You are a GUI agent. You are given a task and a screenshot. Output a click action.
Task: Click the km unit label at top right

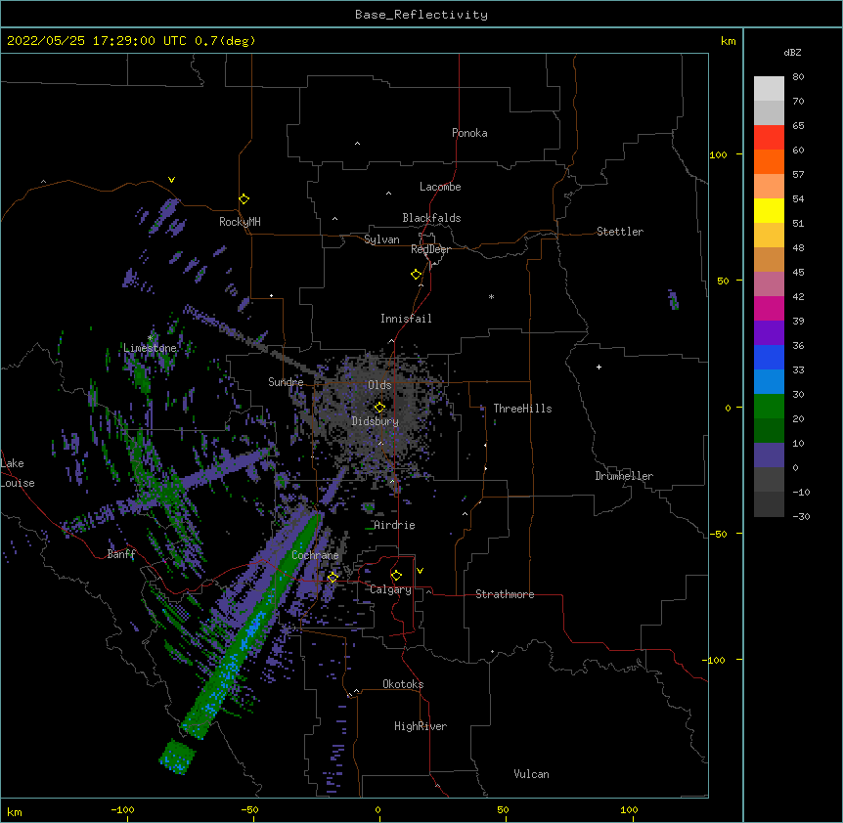pyautogui.click(x=728, y=41)
